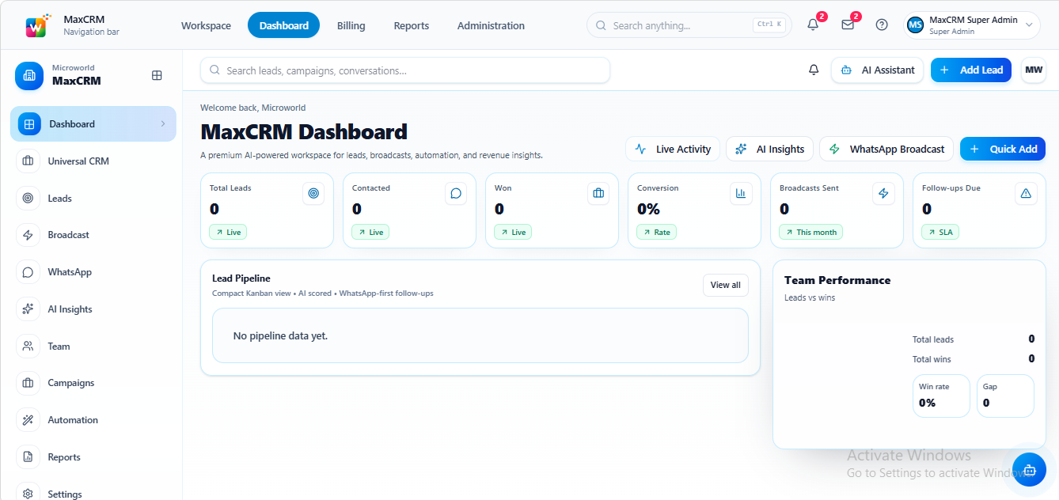The height and width of the screenshot is (500, 1059).
Task: Click the 'Team Performance' heading
Action: [837, 280]
